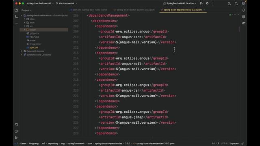Open editor tabs options vertical dots
The height and width of the screenshot is (146, 260).
click(237, 10)
